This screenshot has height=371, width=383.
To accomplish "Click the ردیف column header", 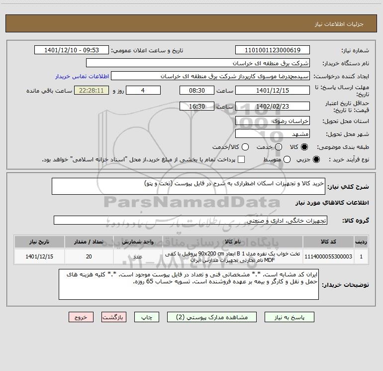I will click(361, 242).
